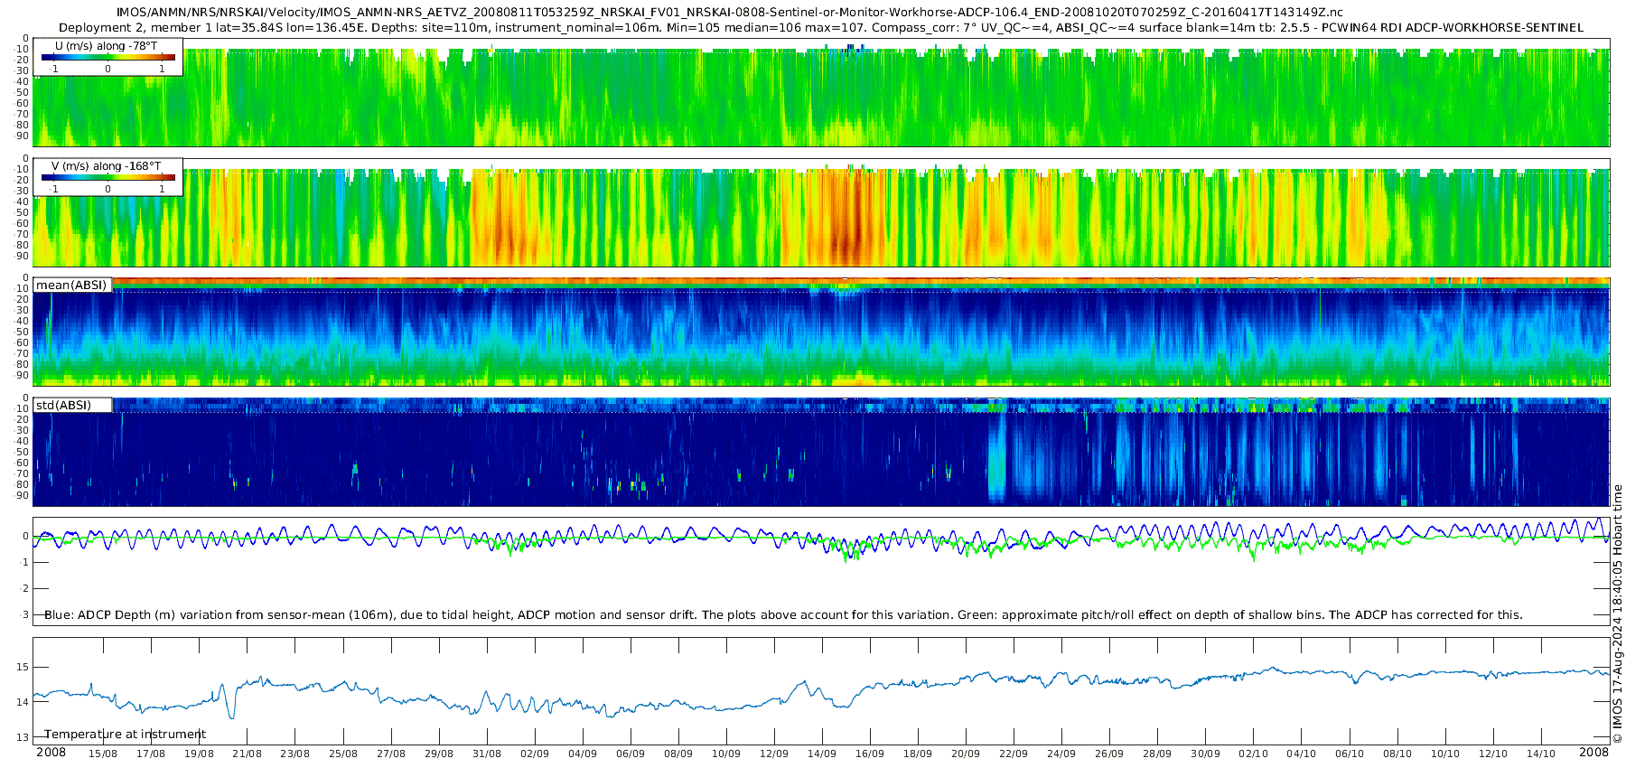Image resolution: width=1626 pixels, height=768 pixels.
Task: Select the 'V (m/s) along -168°T' legend label
Action: (x=107, y=165)
